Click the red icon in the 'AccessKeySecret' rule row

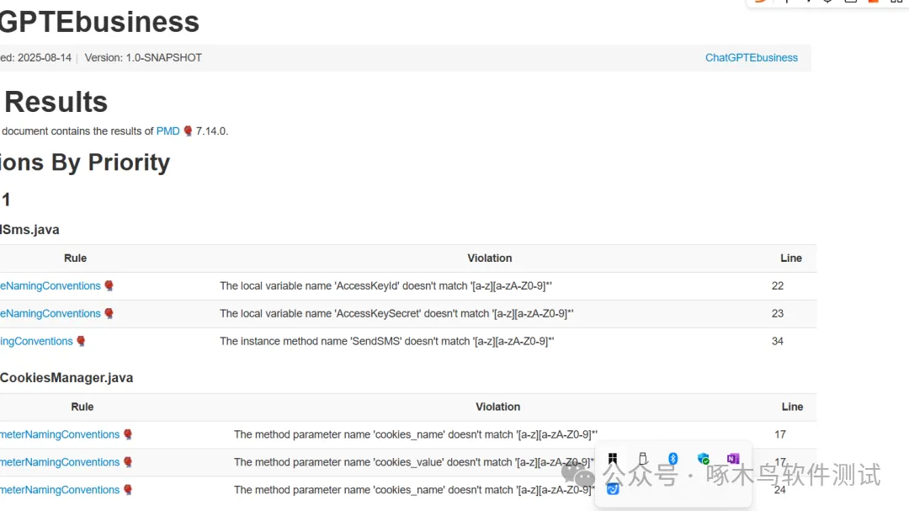(109, 314)
